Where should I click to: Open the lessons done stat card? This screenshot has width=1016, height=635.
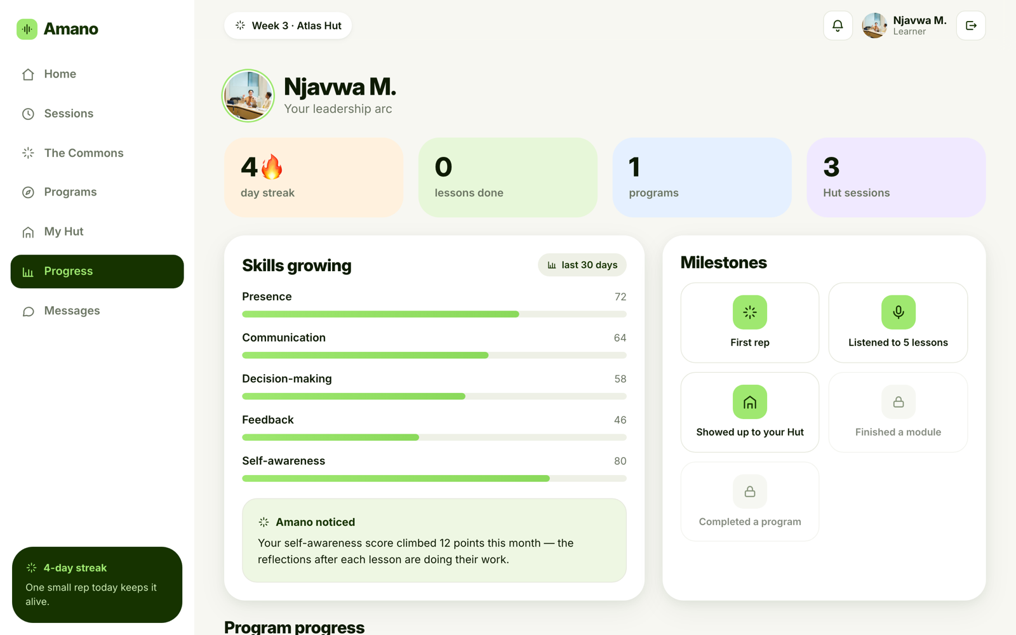(x=508, y=178)
